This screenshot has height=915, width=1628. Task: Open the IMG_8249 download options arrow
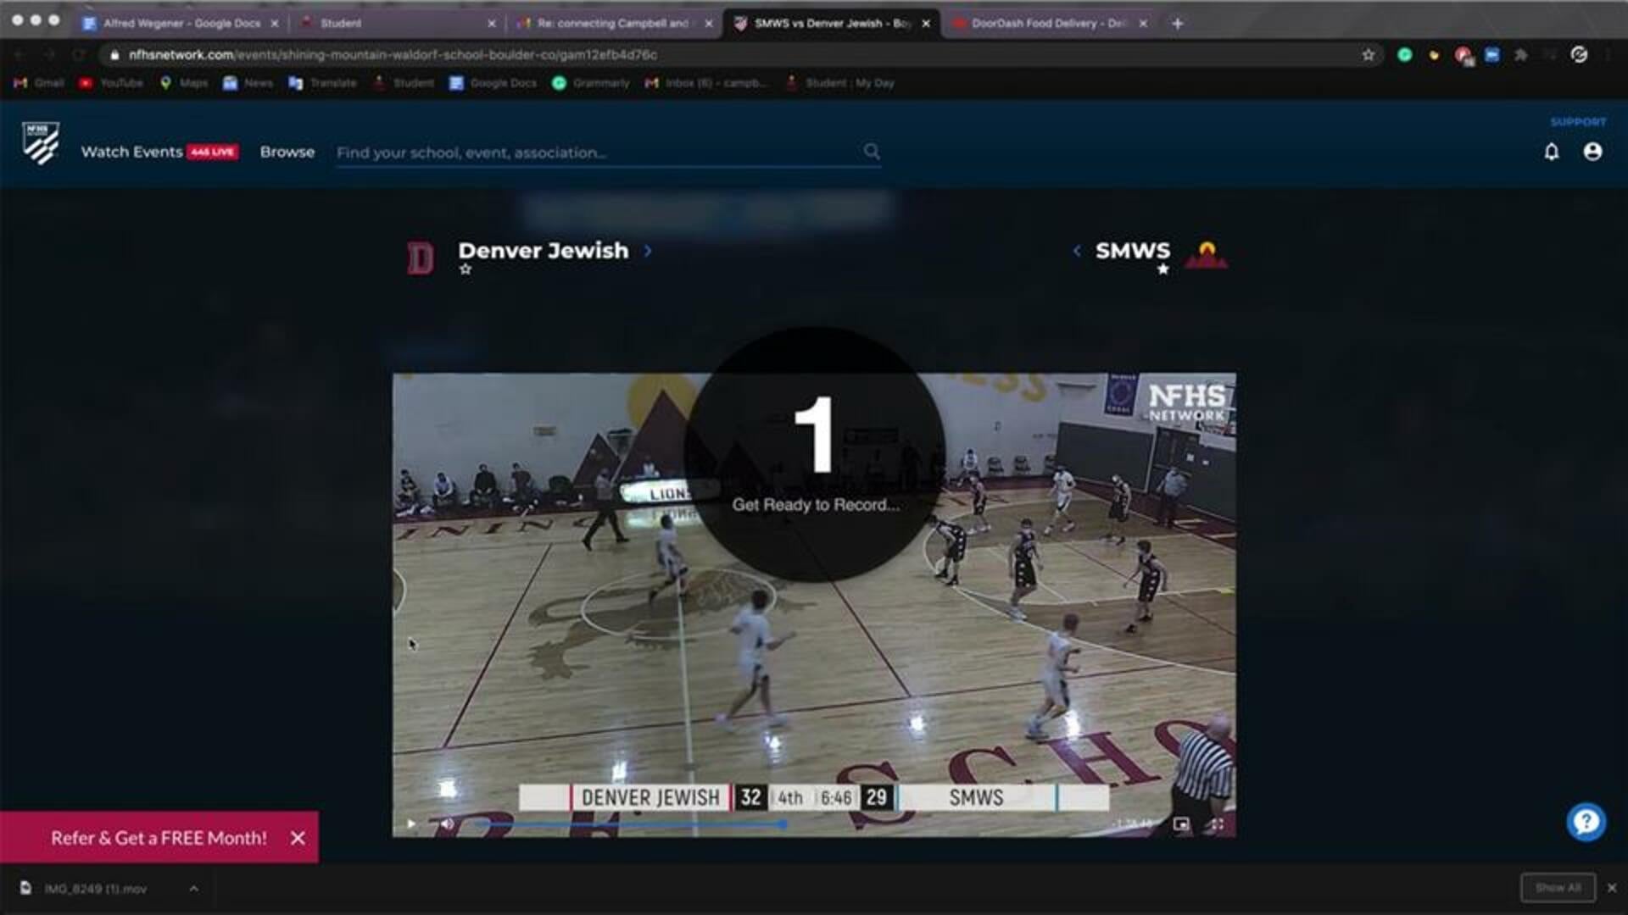pos(193,888)
